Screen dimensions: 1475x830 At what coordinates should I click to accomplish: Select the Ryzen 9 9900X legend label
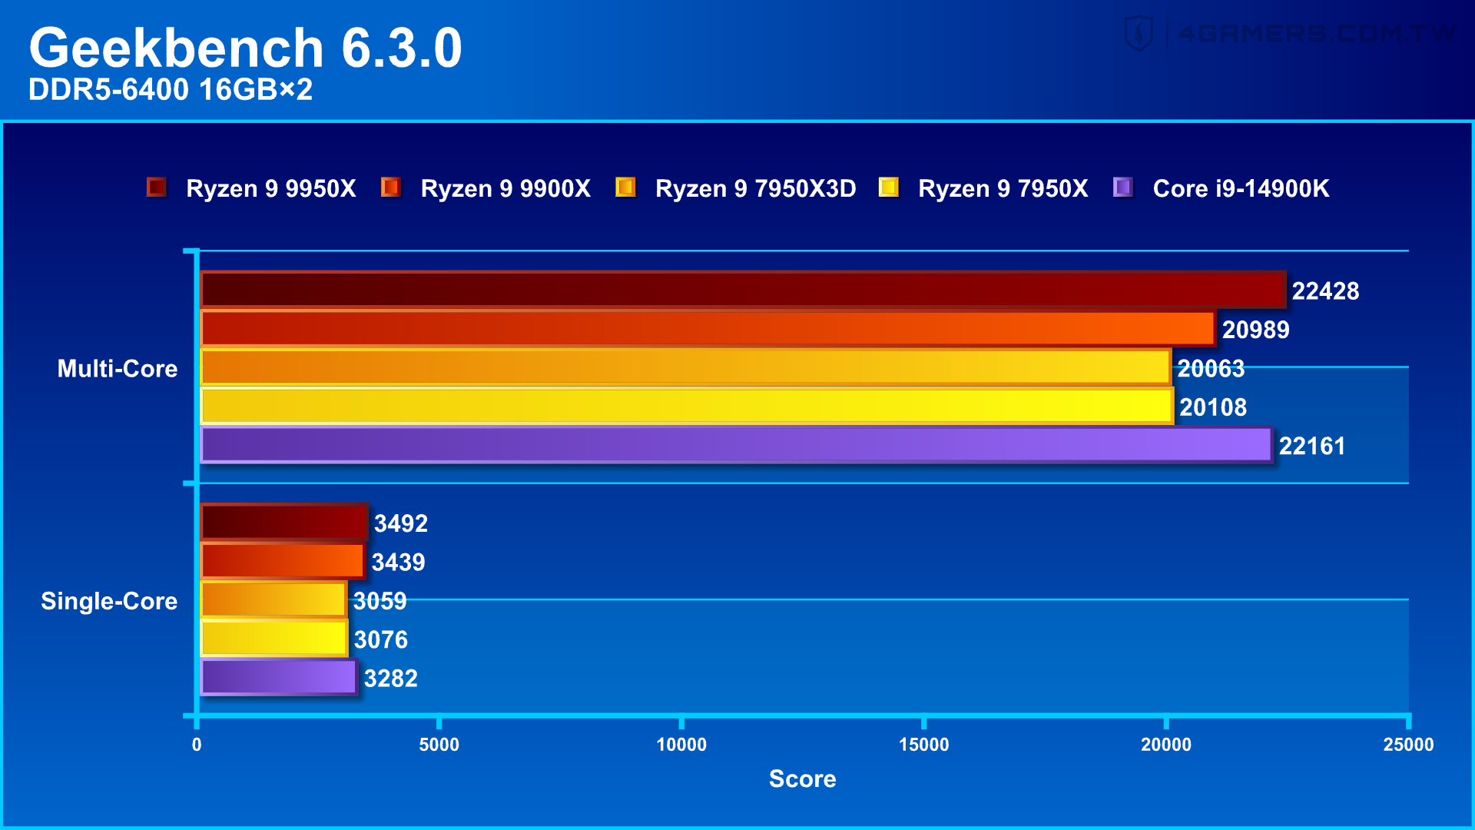tap(505, 188)
